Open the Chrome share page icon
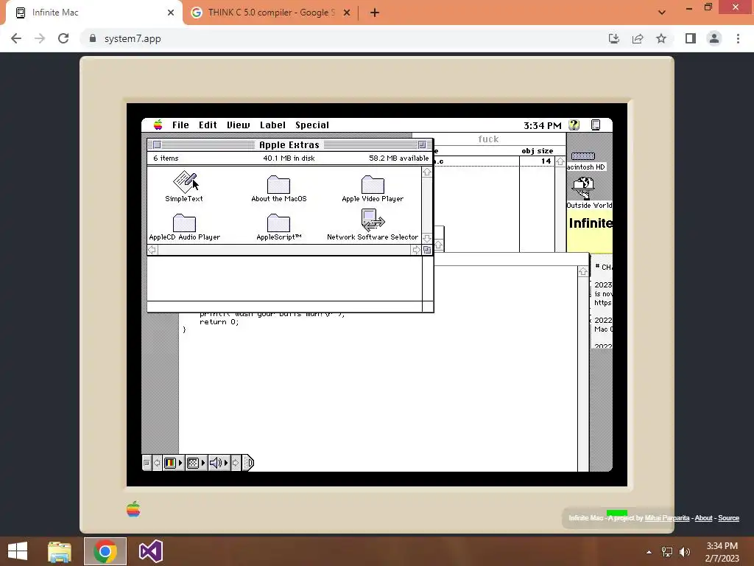This screenshot has width=754, height=566. [638, 38]
